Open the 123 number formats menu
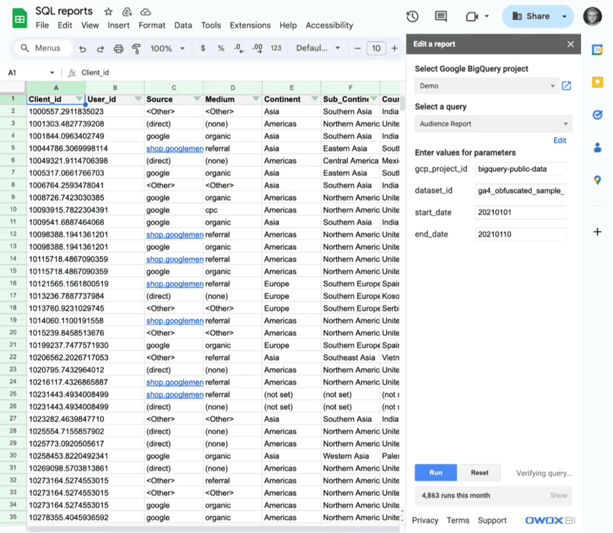 pos(276,48)
